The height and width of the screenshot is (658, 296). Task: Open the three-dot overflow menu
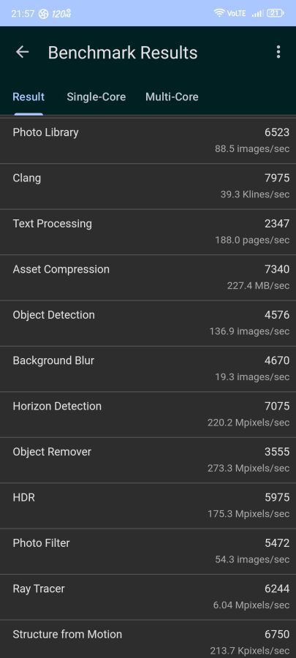point(278,52)
